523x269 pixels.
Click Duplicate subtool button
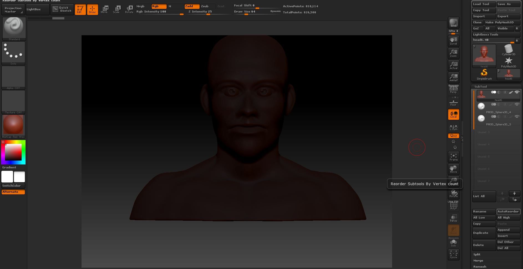pyautogui.click(x=484, y=233)
